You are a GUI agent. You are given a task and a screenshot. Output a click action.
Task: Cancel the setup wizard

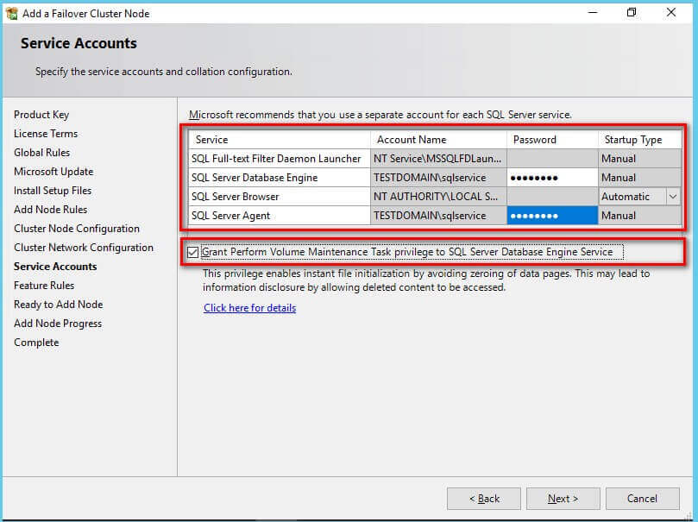[x=642, y=499]
